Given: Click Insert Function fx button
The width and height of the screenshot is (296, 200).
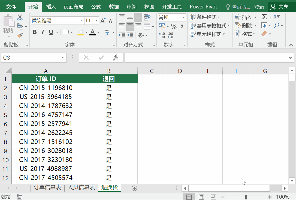Looking at the screenshot, I should 116,57.
